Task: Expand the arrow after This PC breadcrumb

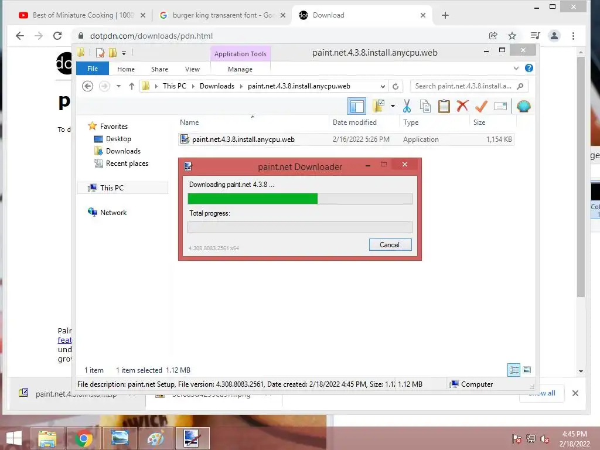Action: tap(193, 87)
